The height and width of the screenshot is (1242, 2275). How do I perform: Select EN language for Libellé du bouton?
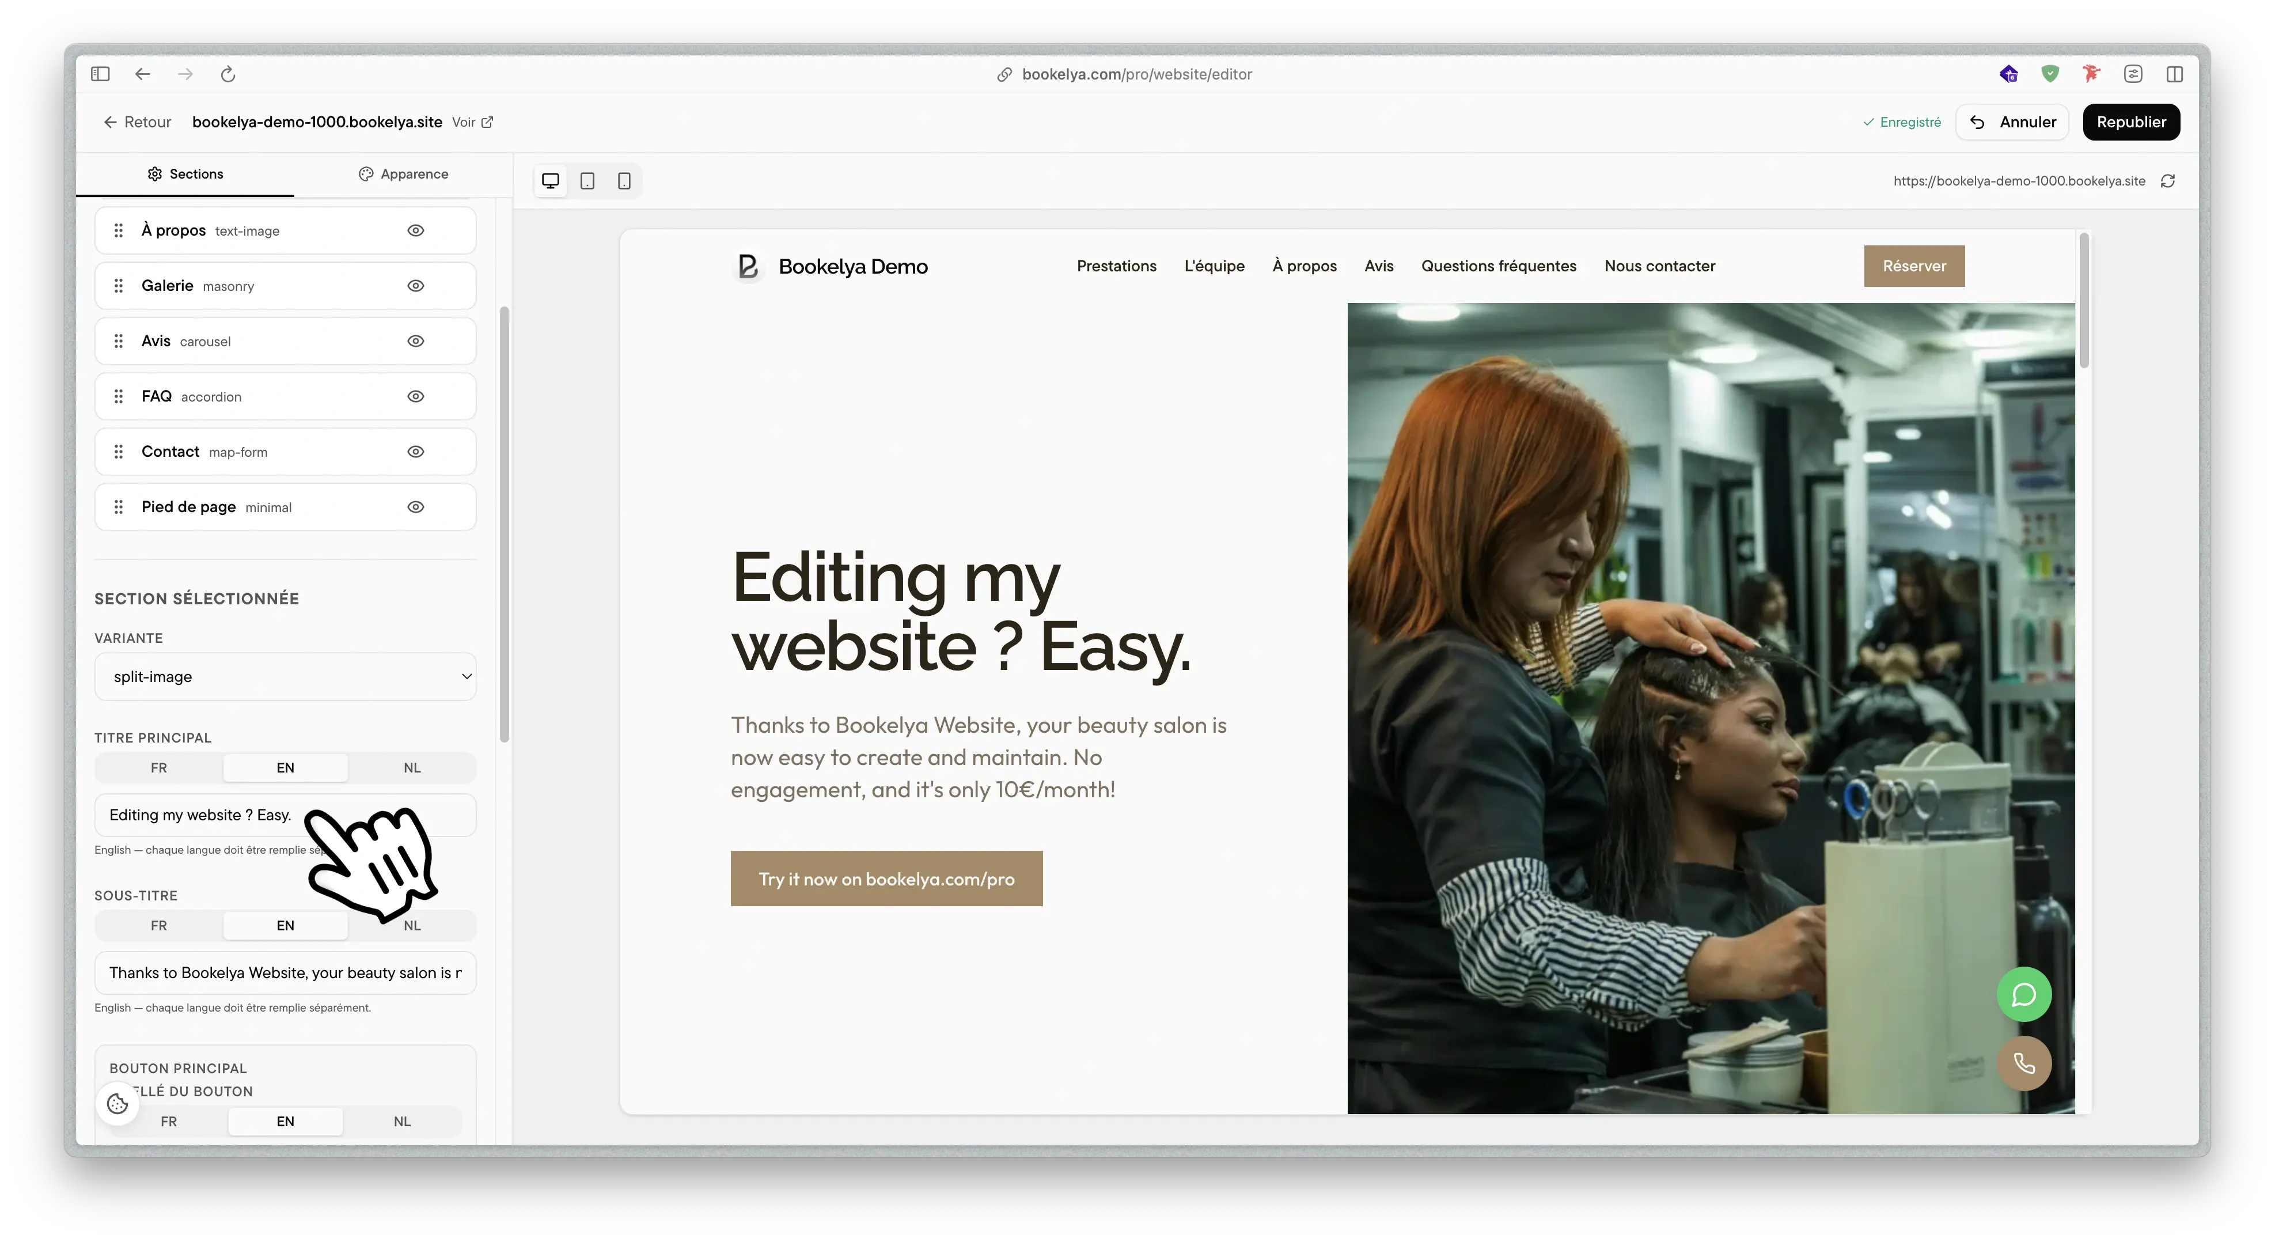(x=285, y=1122)
